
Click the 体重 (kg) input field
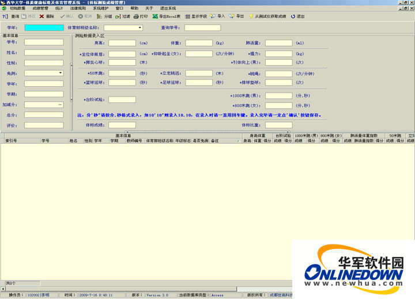click(199, 43)
